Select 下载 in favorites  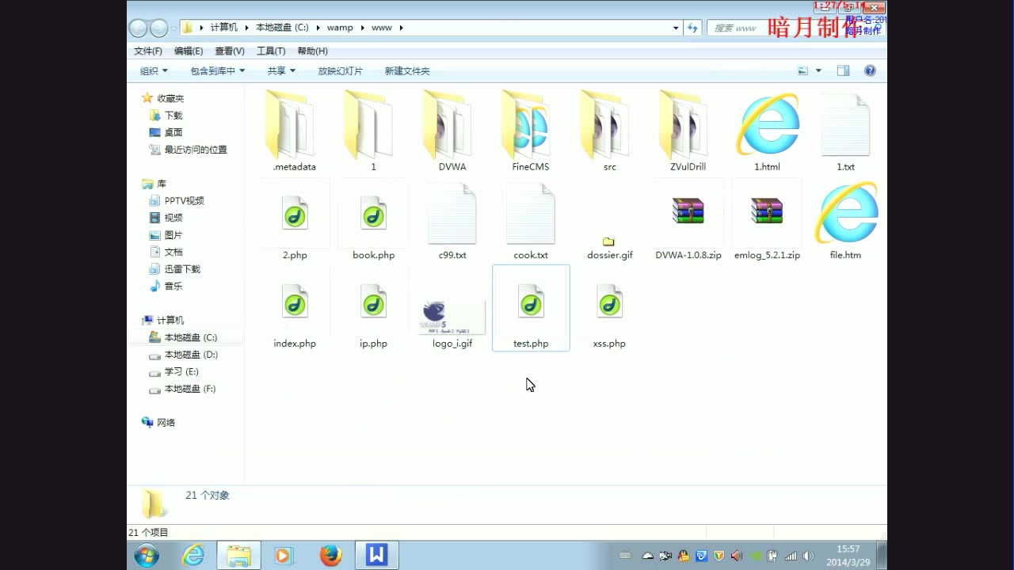point(173,116)
